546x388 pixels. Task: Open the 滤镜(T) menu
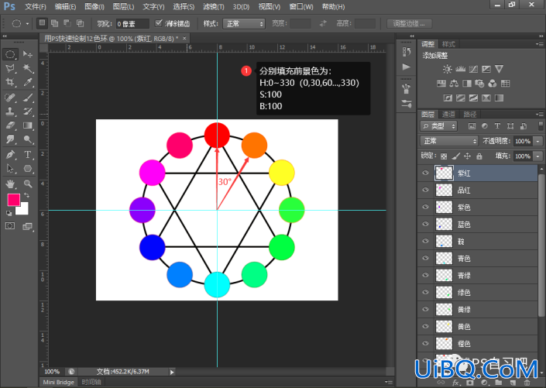tap(214, 7)
